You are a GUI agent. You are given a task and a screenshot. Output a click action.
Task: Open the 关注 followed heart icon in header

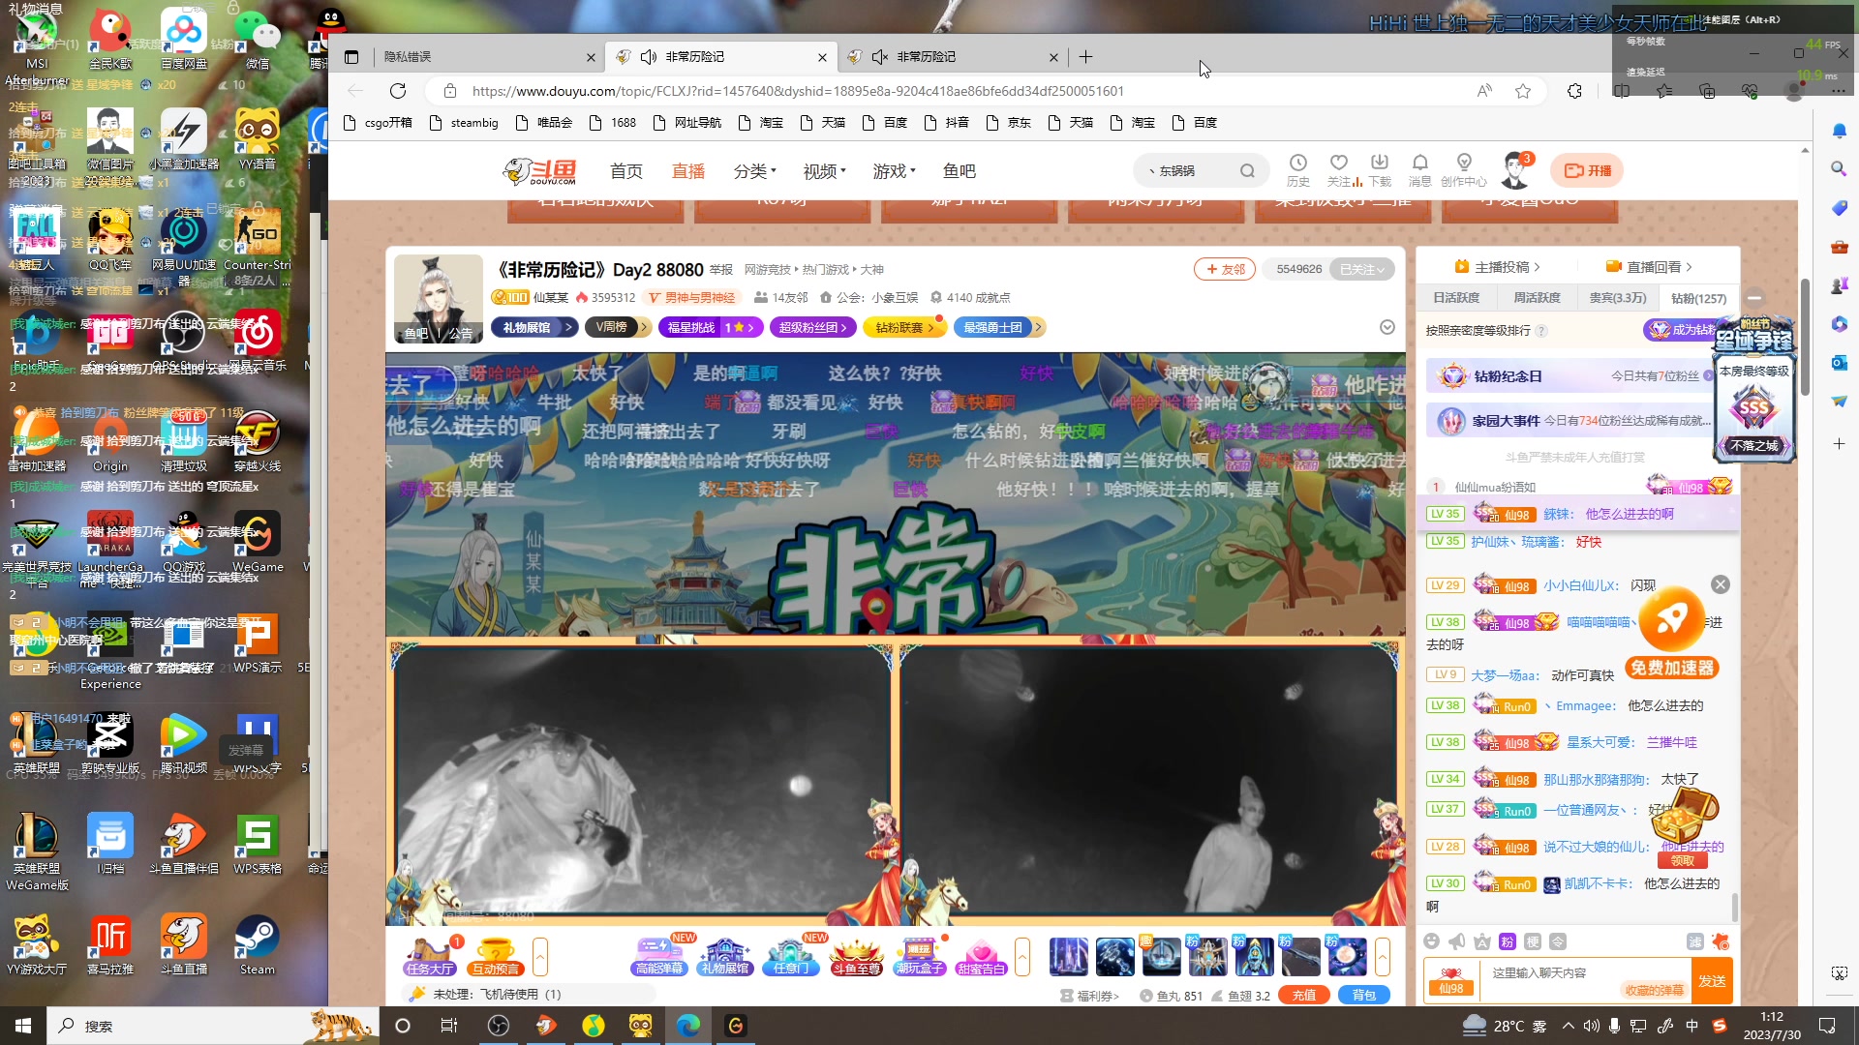tap(1339, 170)
